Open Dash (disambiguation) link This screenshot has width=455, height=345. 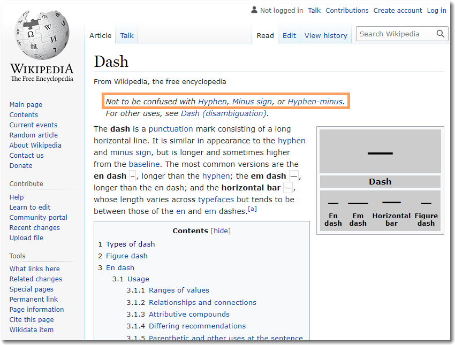(223, 113)
